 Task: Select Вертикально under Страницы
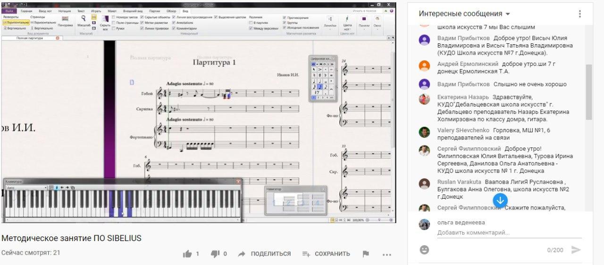click(42, 28)
